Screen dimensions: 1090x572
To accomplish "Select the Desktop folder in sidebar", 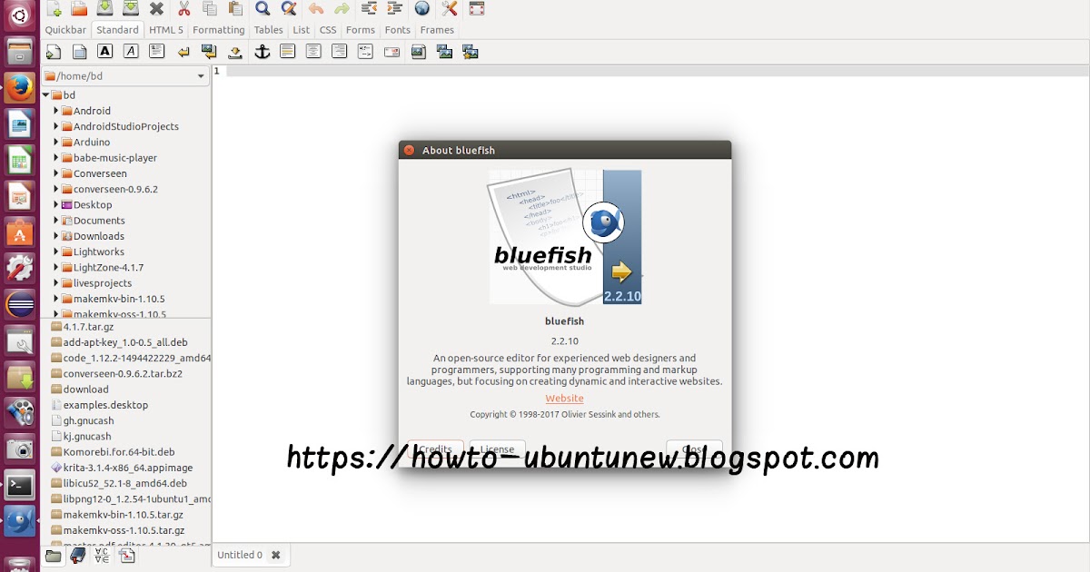I will [x=92, y=204].
